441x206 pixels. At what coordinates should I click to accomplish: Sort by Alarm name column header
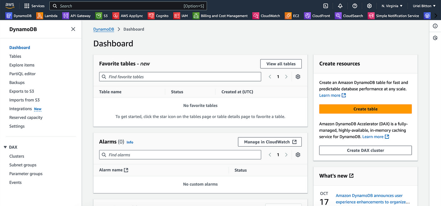pos(114,170)
